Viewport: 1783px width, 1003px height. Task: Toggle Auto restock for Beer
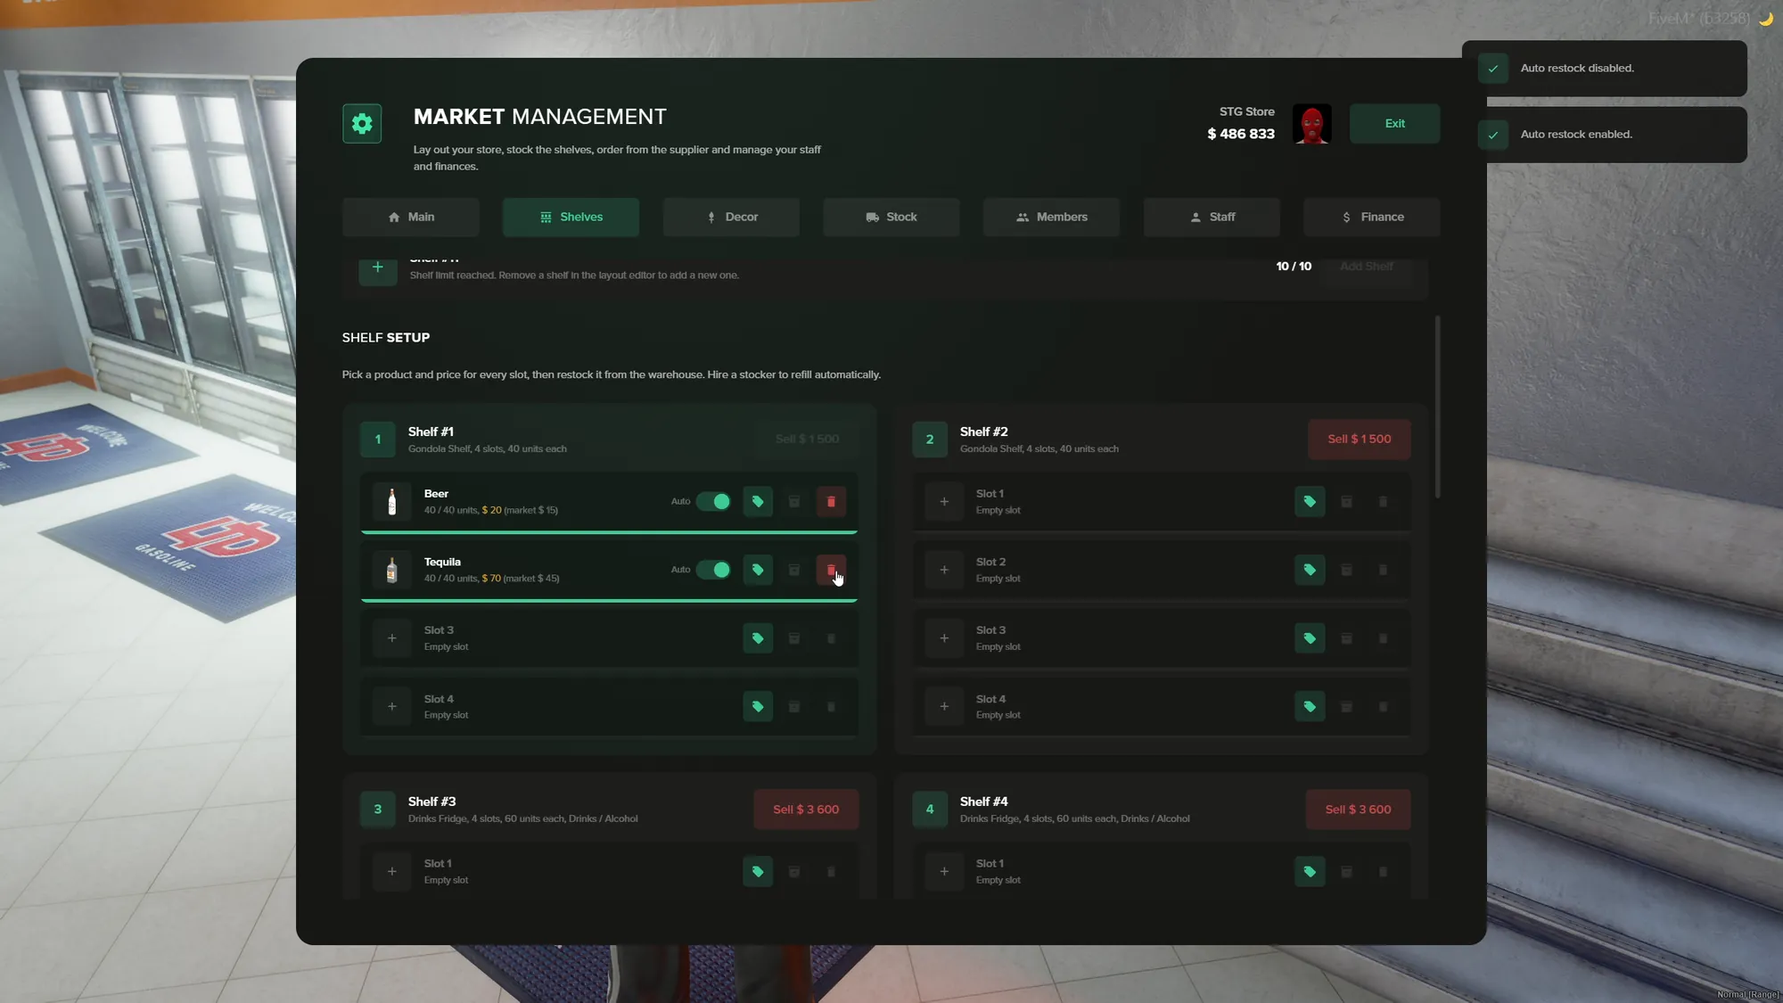pos(713,501)
